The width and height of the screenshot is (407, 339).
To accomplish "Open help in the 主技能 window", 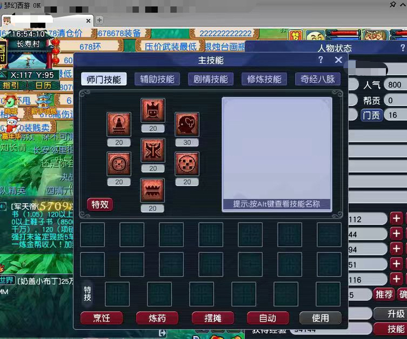I will click(321, 60).
